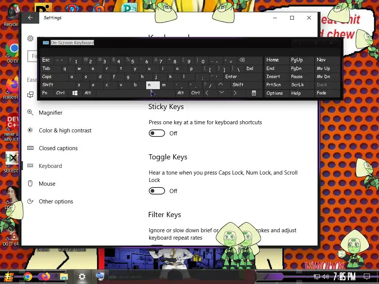Select Color & high contrast sun icon
Screen dimensions: 379x284
coord(30,130)
